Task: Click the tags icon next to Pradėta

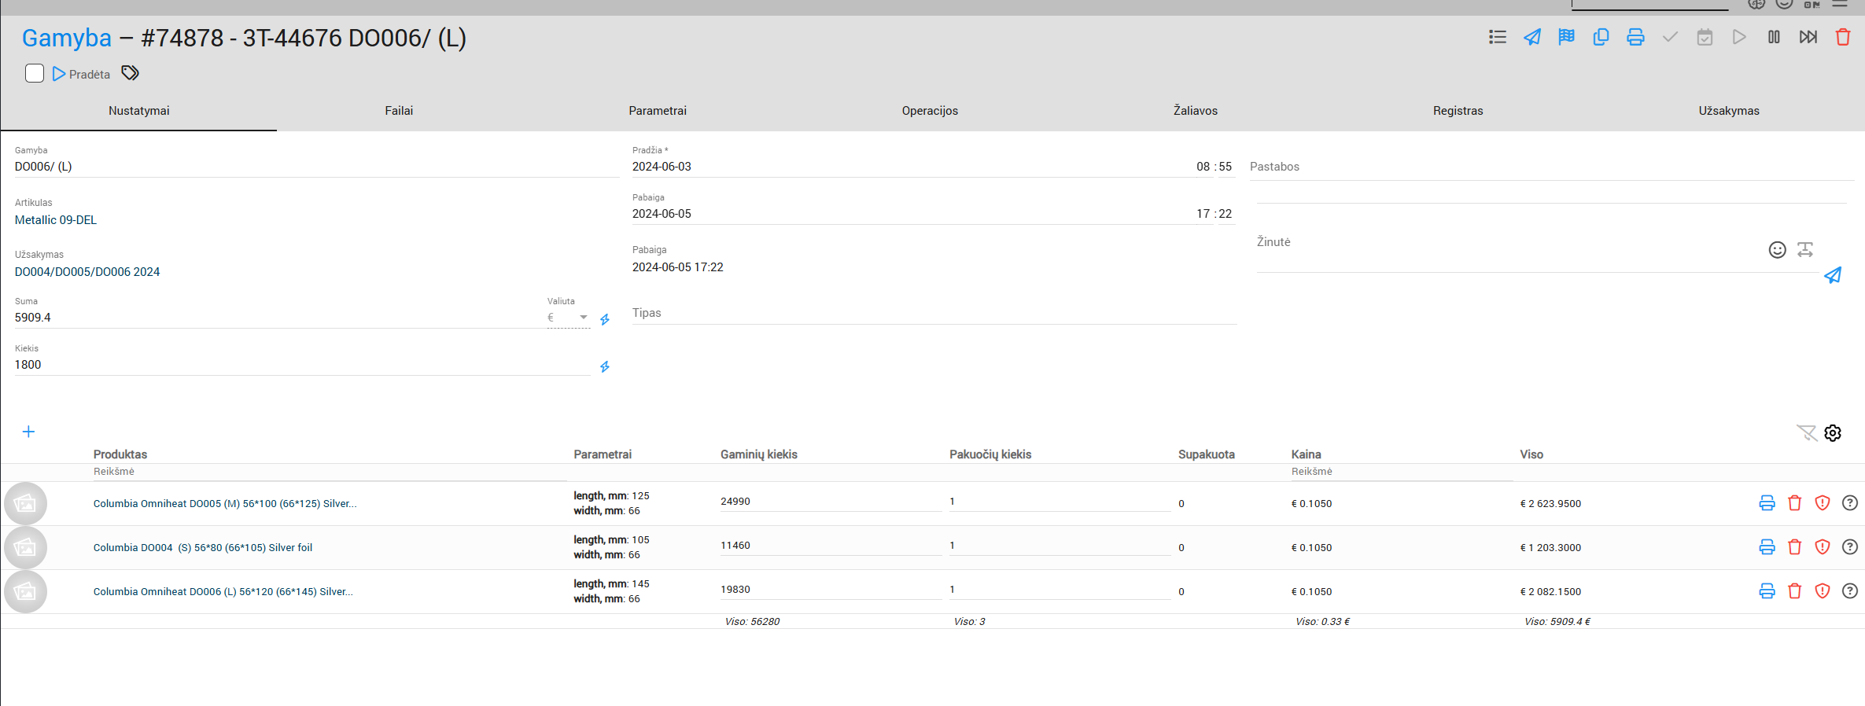Action: (x=131, y=73)
